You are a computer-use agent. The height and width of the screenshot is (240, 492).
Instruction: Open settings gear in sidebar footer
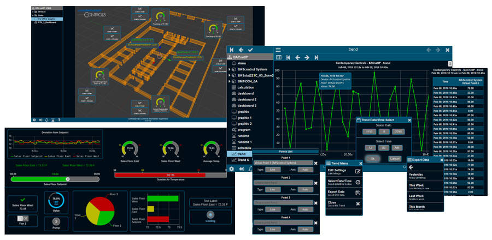[231, 169]
